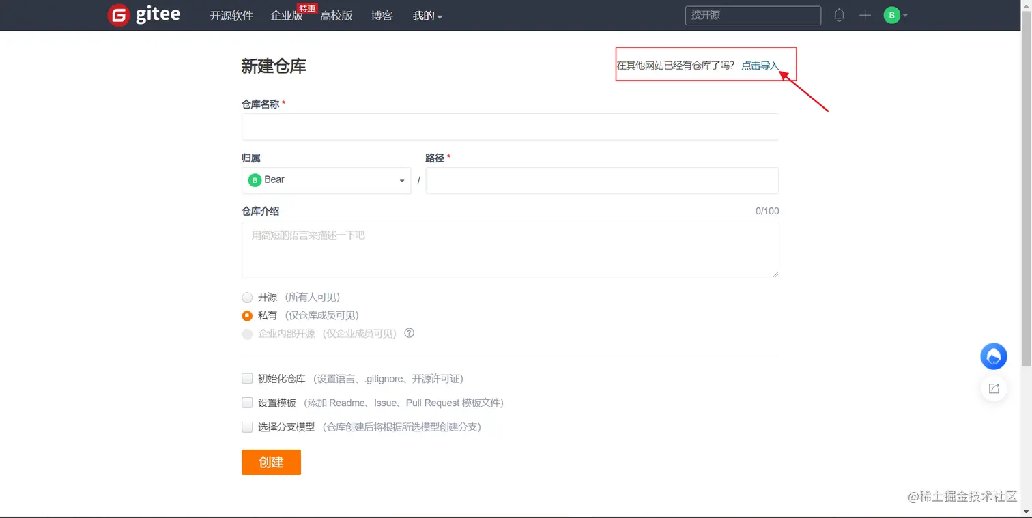1032x518 pixels.
Task: Click the Gitee logo
Action: (x=144, y=15)
